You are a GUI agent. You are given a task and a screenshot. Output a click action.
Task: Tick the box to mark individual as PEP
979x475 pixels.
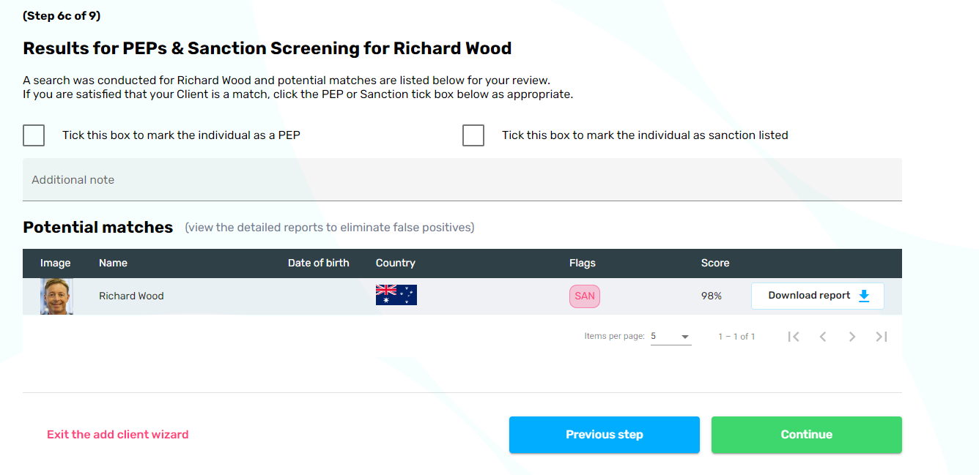pos(34,135)
